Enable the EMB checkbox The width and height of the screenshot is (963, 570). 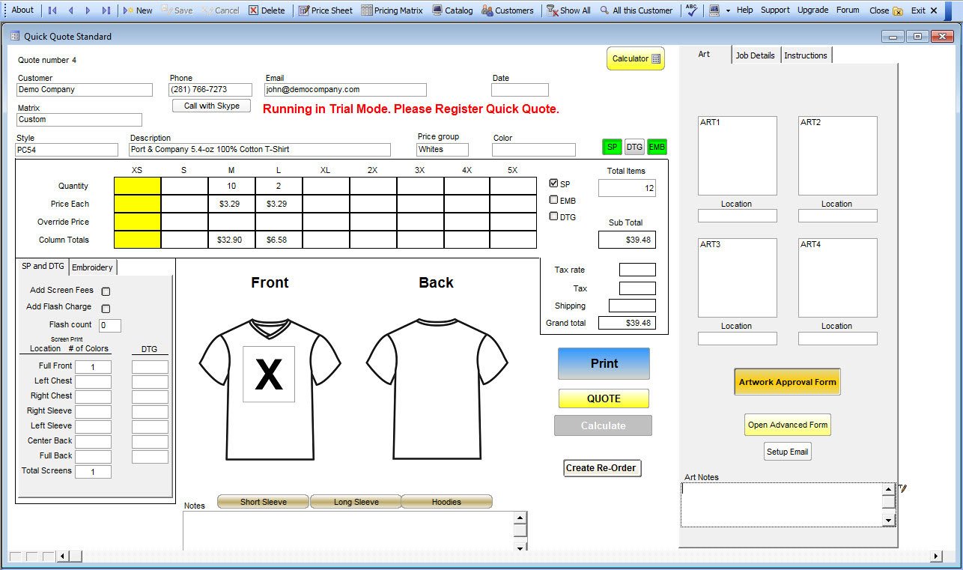coord(554,199)
